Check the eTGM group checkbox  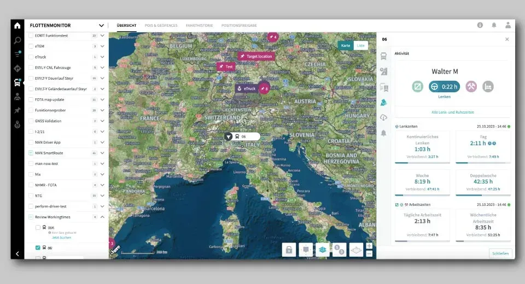tap(31, 46)
